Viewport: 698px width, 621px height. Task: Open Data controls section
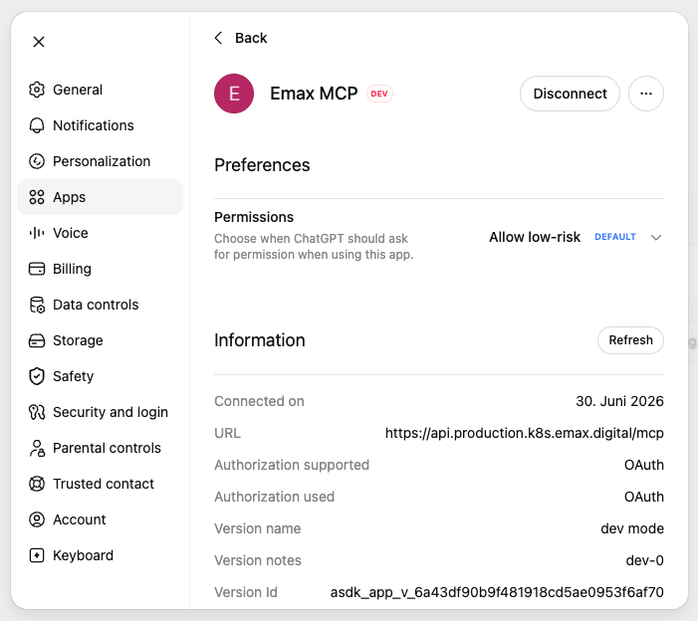100,305
